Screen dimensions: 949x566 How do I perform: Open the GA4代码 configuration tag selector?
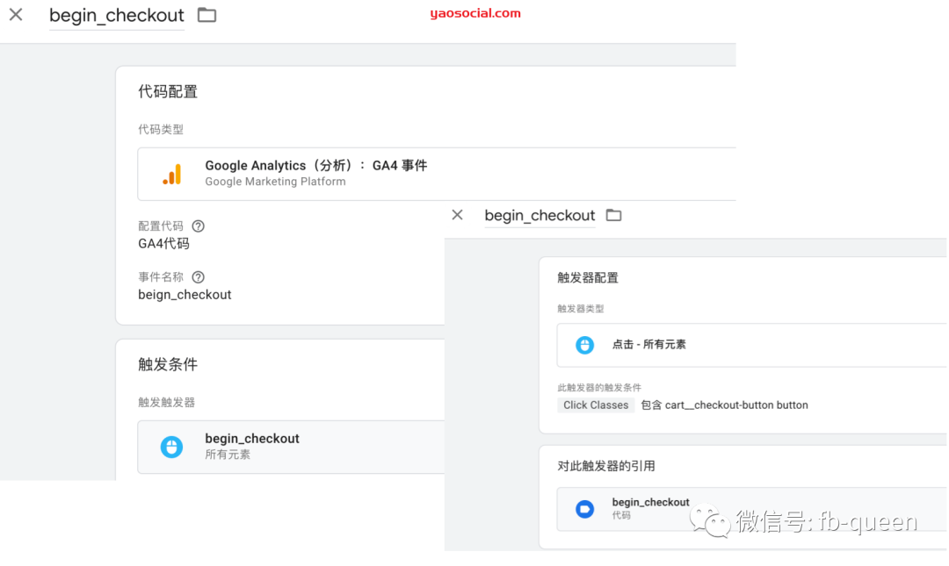(x=163, y=243)
